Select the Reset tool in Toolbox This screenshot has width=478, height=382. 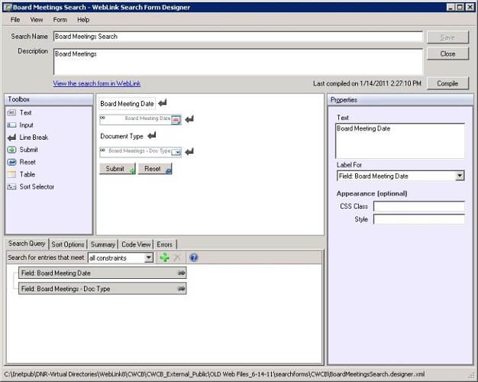coord(21,162)
